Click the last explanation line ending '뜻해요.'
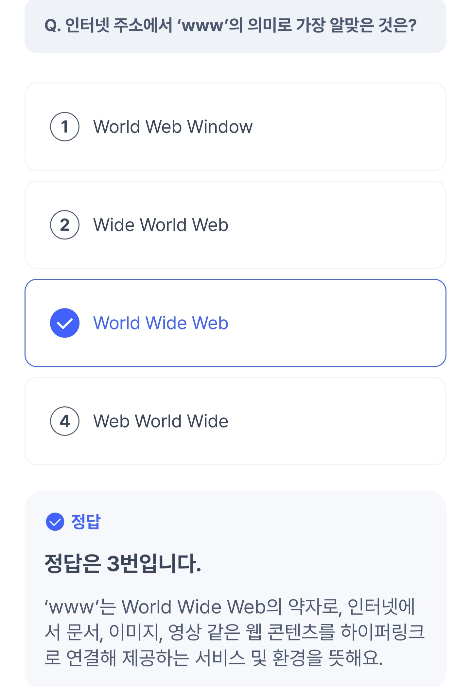 (213, 658)
